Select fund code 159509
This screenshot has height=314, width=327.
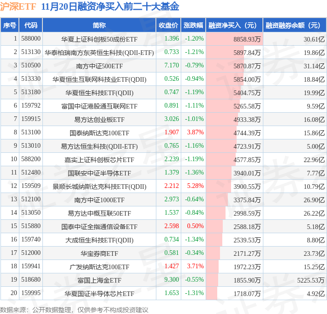coord(31,186)
